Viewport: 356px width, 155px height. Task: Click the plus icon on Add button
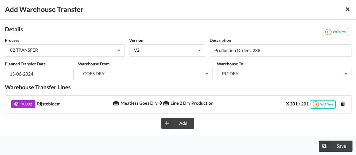(x=167, y=123)
